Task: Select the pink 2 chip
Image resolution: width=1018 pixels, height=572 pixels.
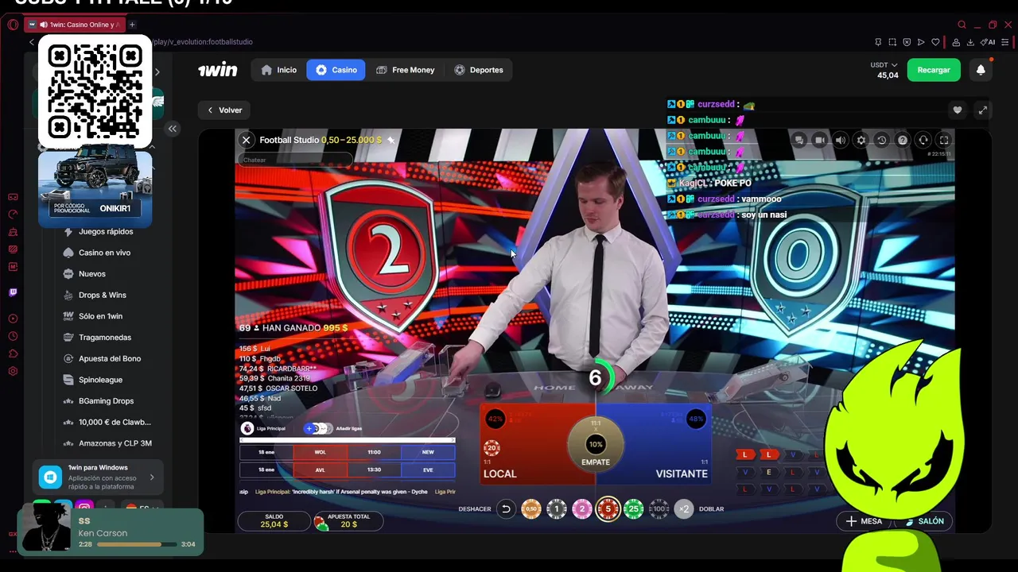Action: [x=582, y=509]
